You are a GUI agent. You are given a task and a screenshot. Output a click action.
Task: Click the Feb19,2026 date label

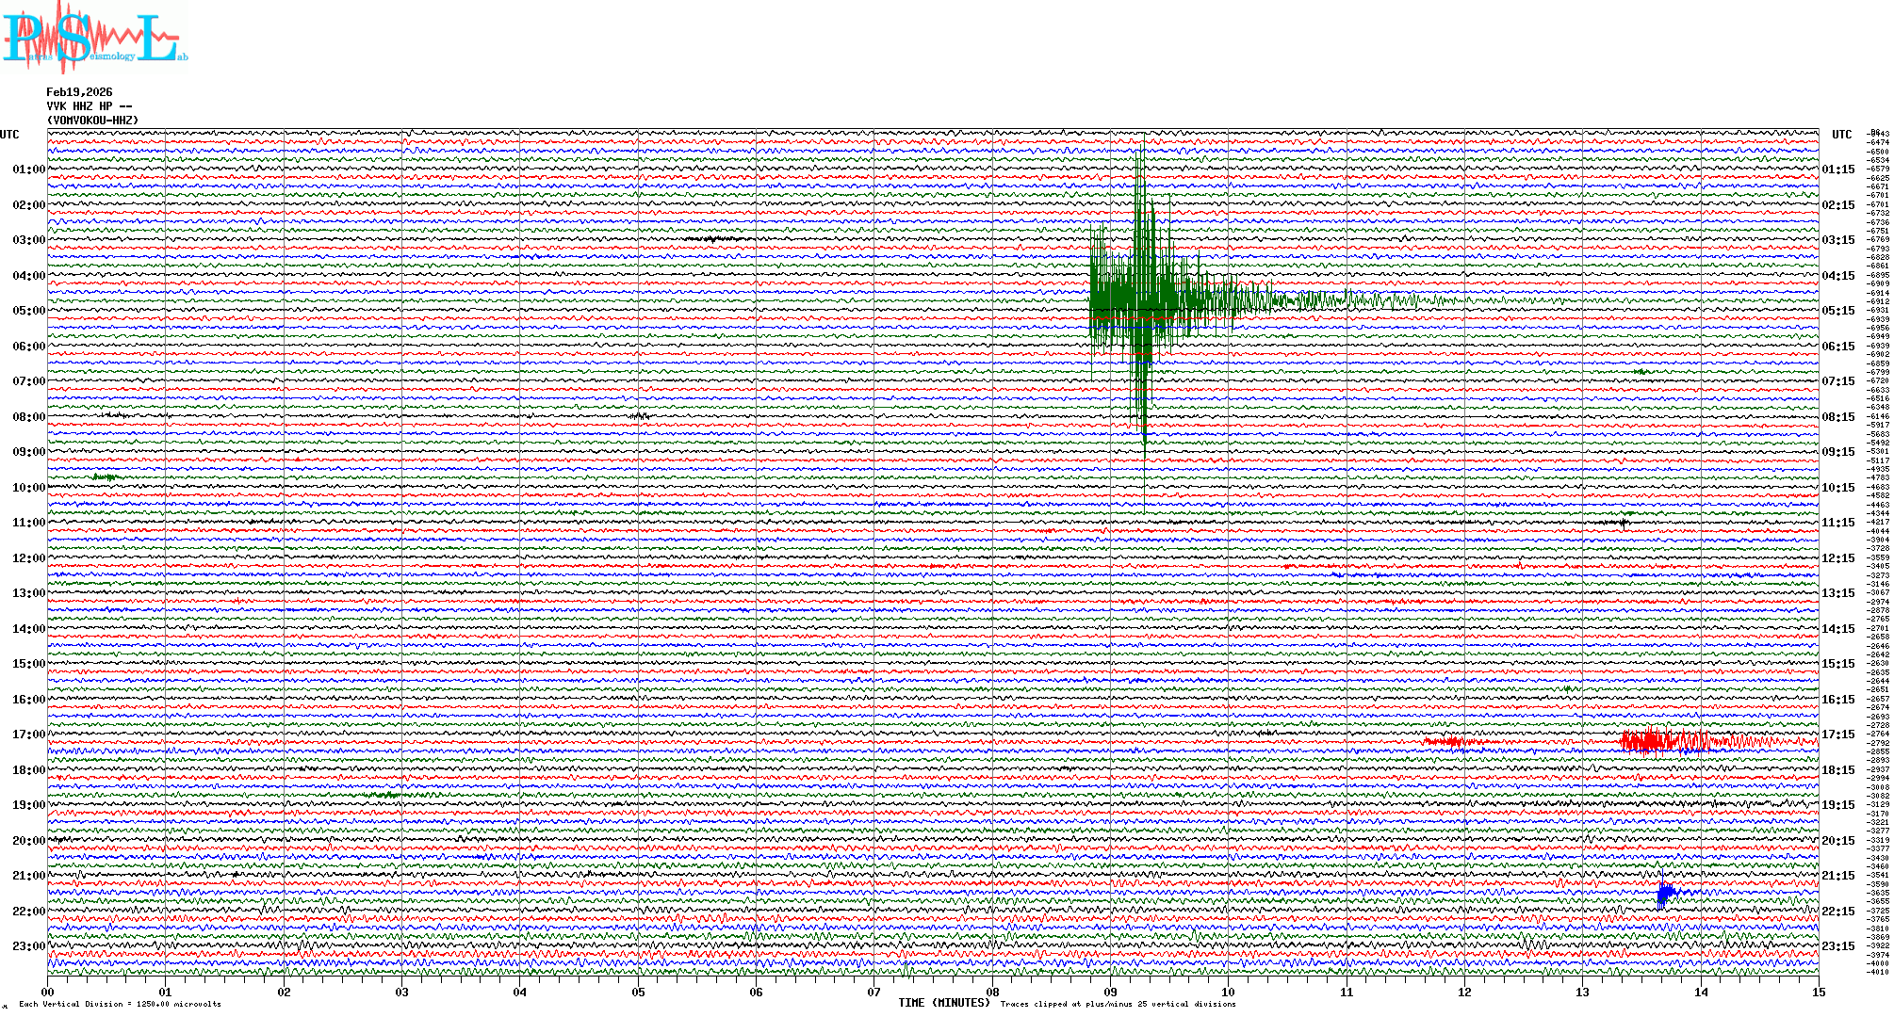coord(79,92)
